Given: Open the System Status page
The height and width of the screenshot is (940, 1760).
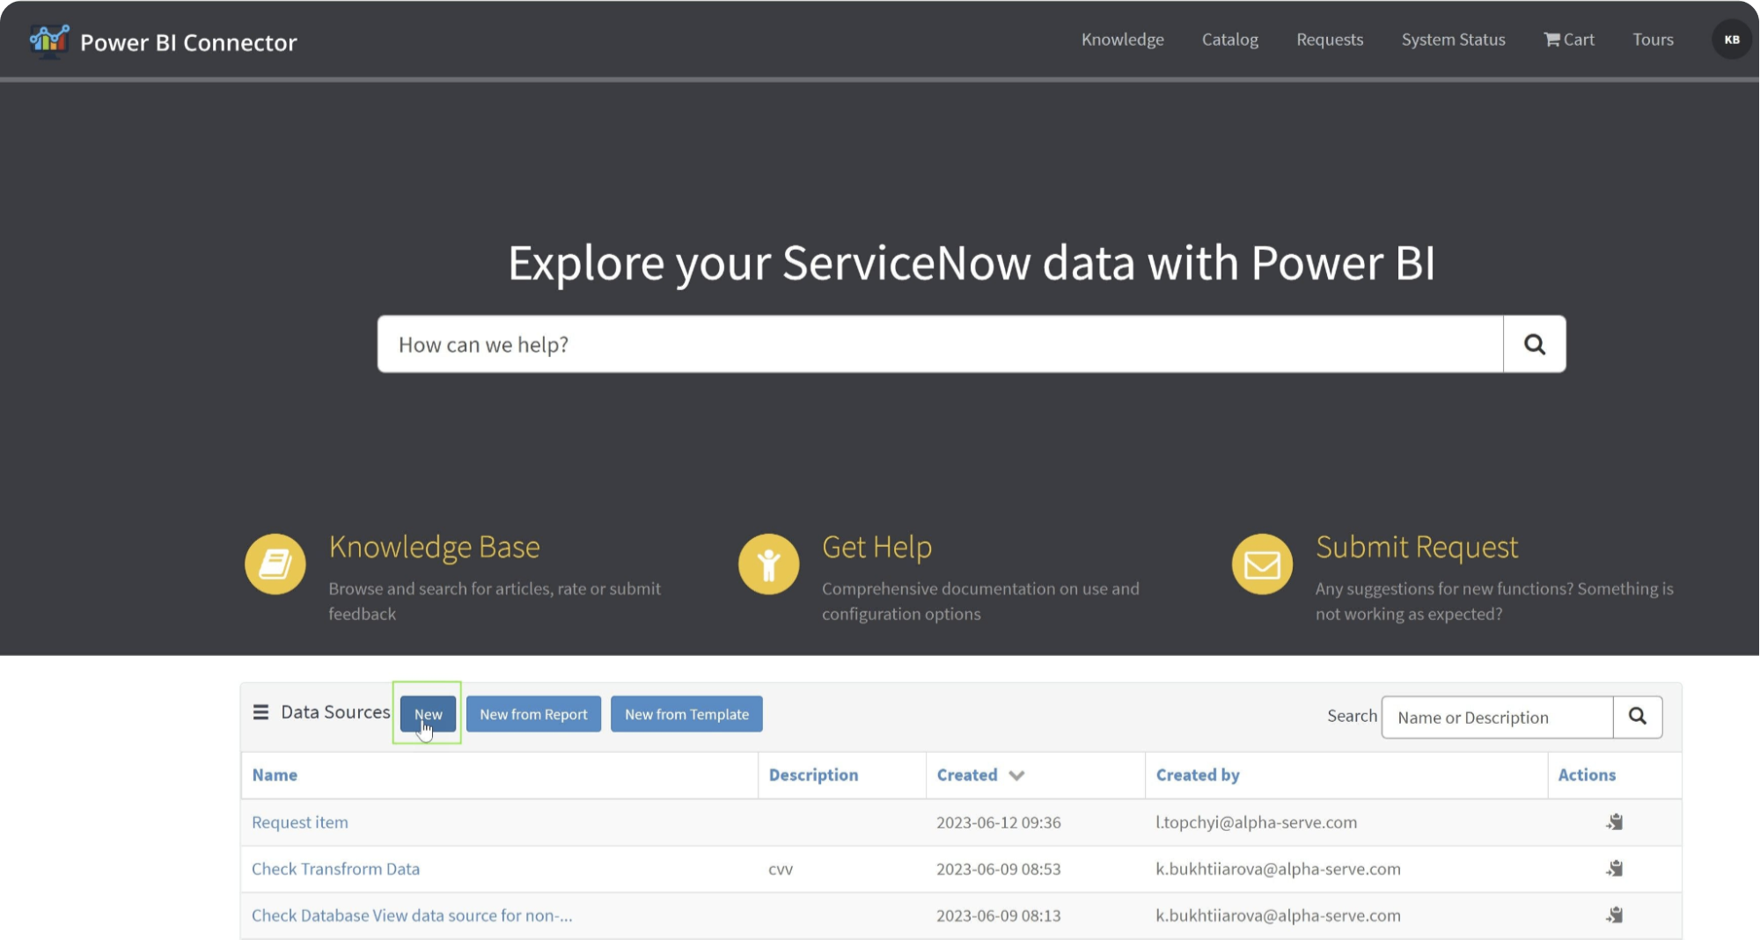Looking at the screenshot, I should (x=1453, y=40).
